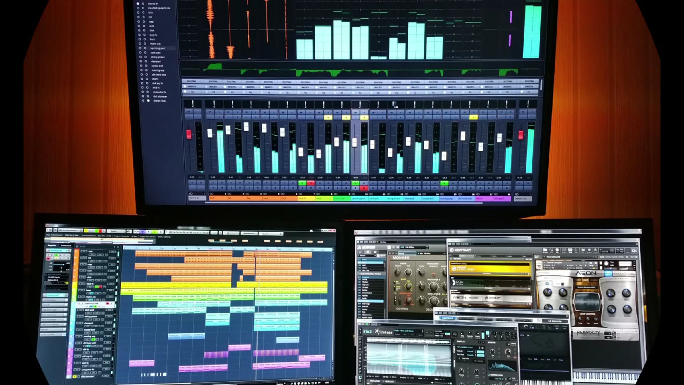Select the CONTROLS tab in the synth window
684x385 pixels.
coord(447,318)
